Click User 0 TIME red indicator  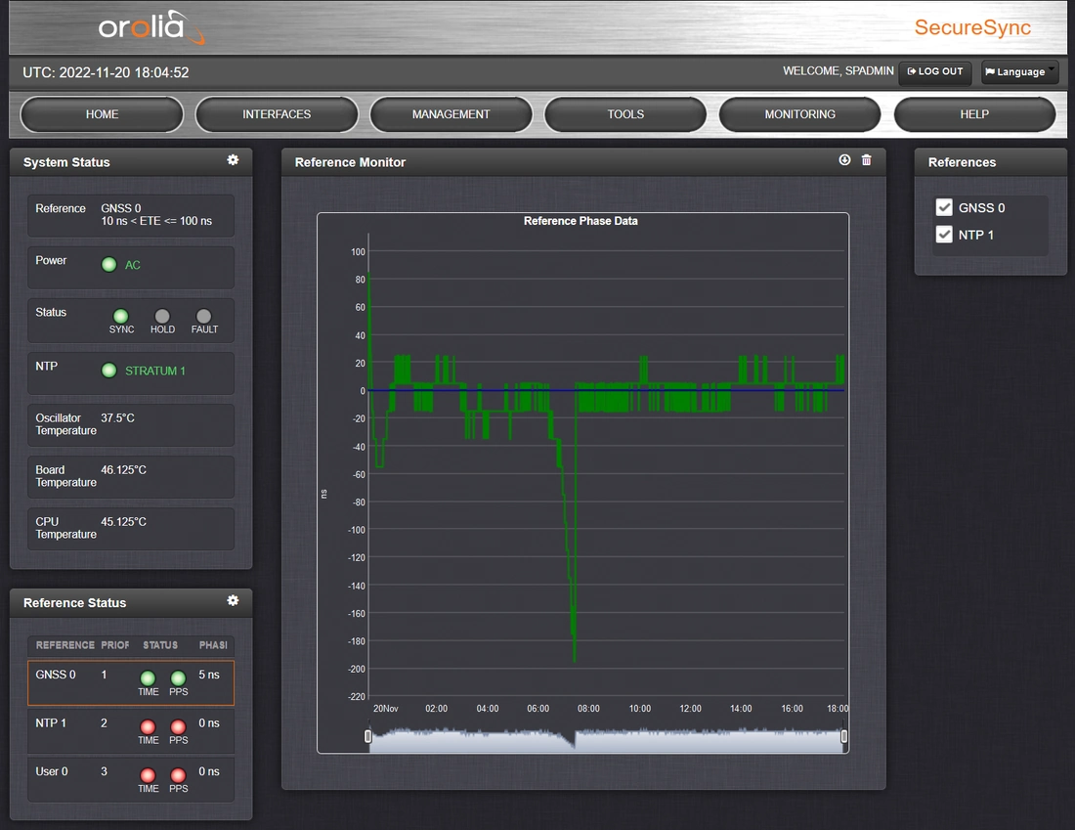click(x=149, y=775)
